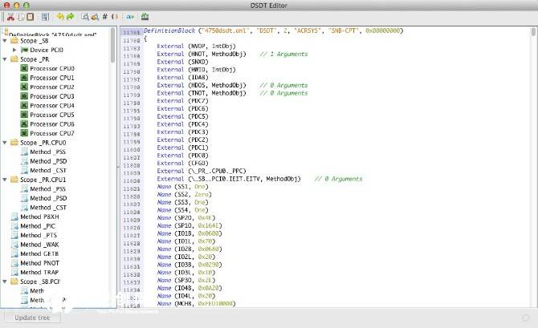
Task: Collapse the Scope _PR tree node
Action: tap(6, 59)
